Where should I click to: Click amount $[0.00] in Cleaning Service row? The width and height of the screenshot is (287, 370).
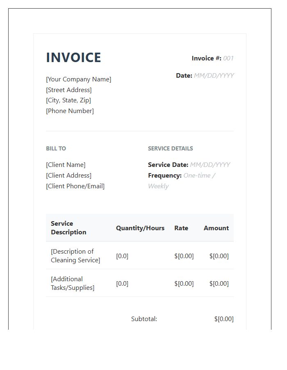(x=219, y=256)
